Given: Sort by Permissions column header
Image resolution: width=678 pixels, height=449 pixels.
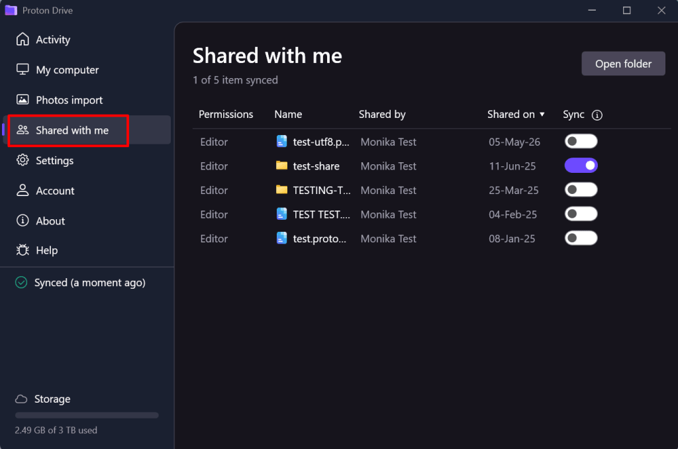Looking at the screenshot, I should tap(226, 114).
